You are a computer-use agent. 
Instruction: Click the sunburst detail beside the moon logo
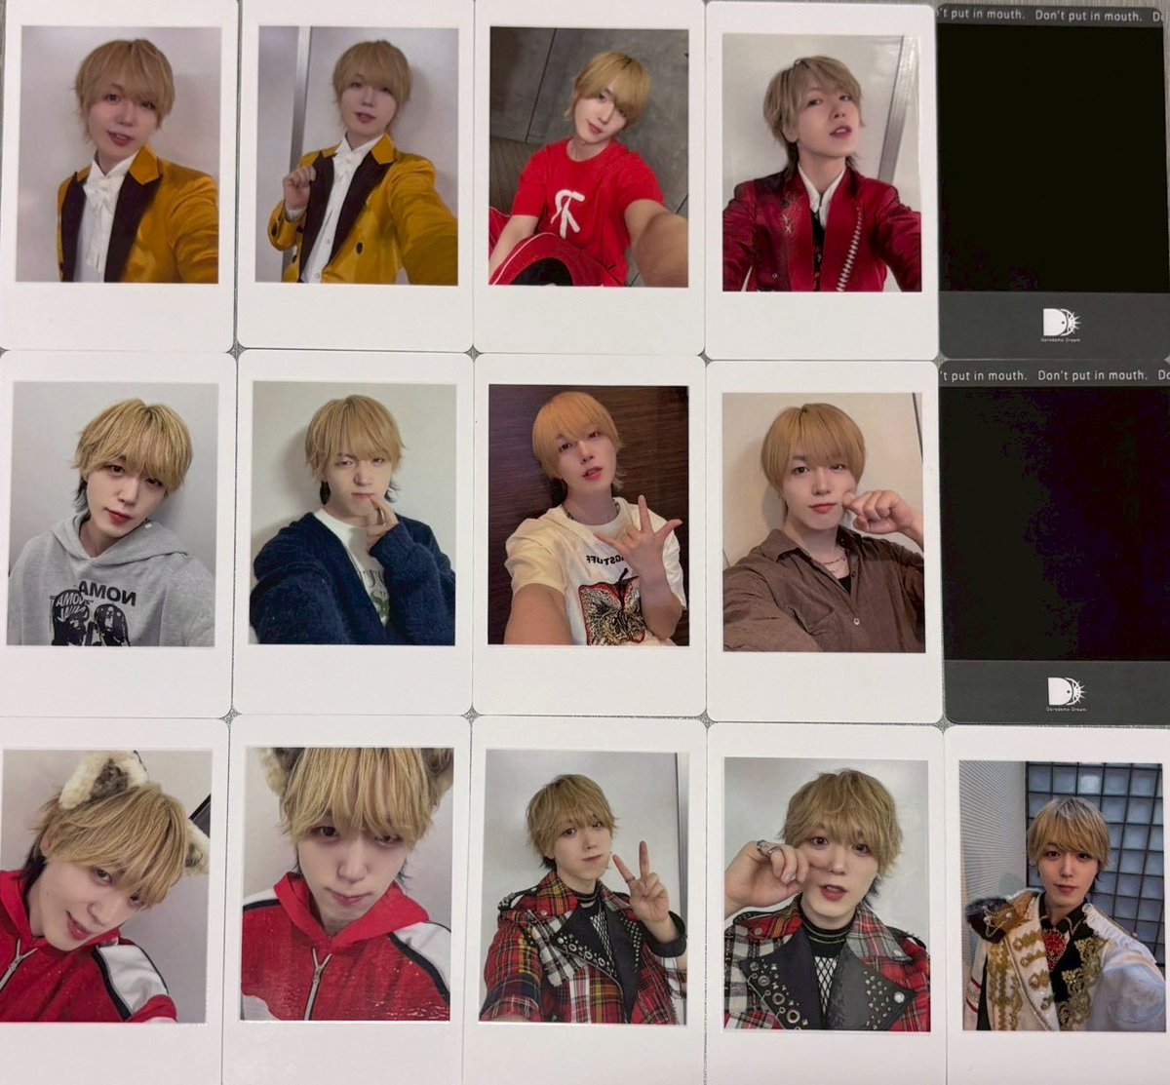(x=1073, y=323)
